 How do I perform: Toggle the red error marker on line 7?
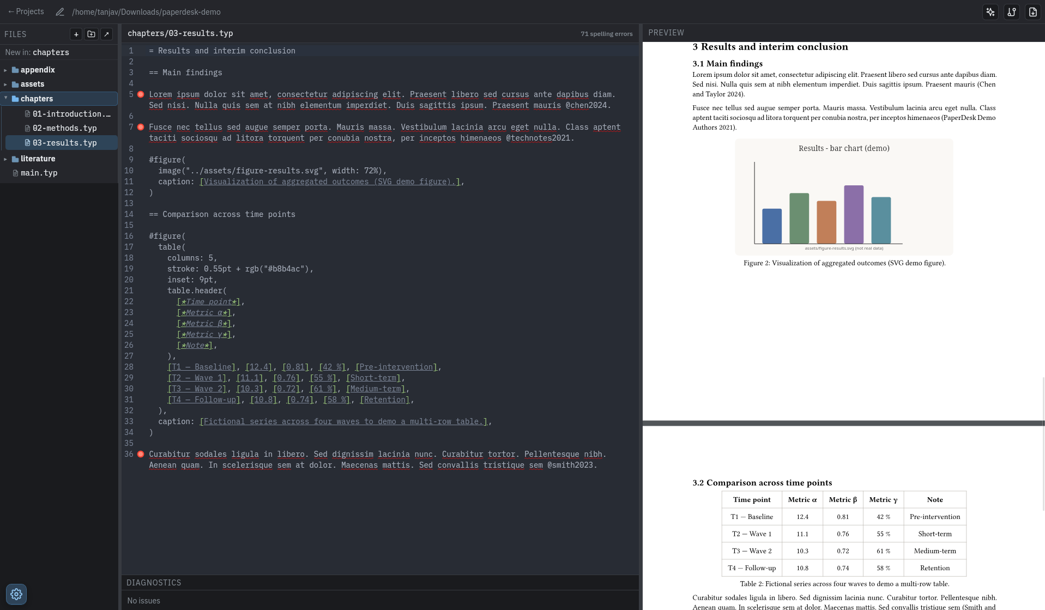coord(141,127)
